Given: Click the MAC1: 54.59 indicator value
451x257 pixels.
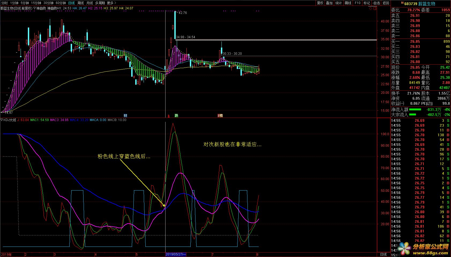Looking at the screenshot, I should pyautogui.click(x=39, y=120).
